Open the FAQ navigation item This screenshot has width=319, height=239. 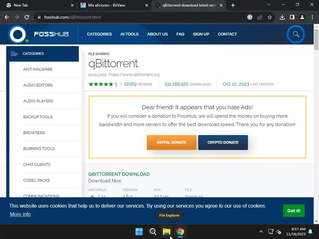point(180,34)
